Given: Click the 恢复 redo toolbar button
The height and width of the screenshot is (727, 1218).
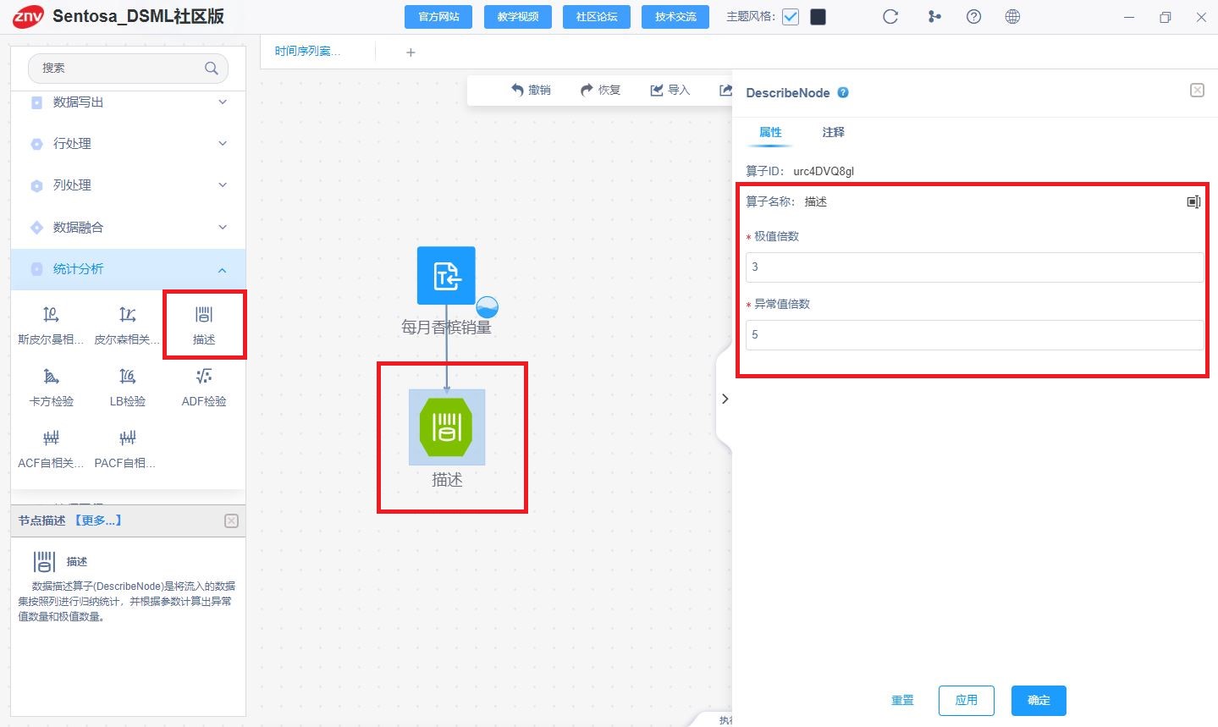Looking at the screenshot, I should [601, 90].
